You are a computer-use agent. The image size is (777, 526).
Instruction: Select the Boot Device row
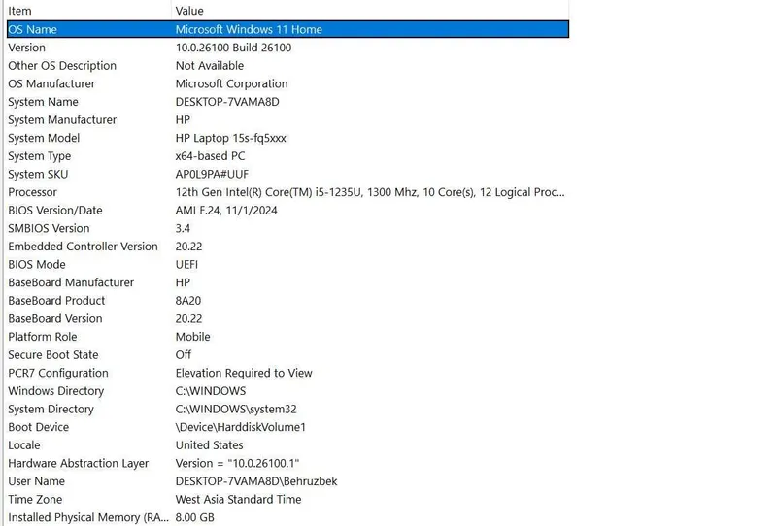coord(287,427)
